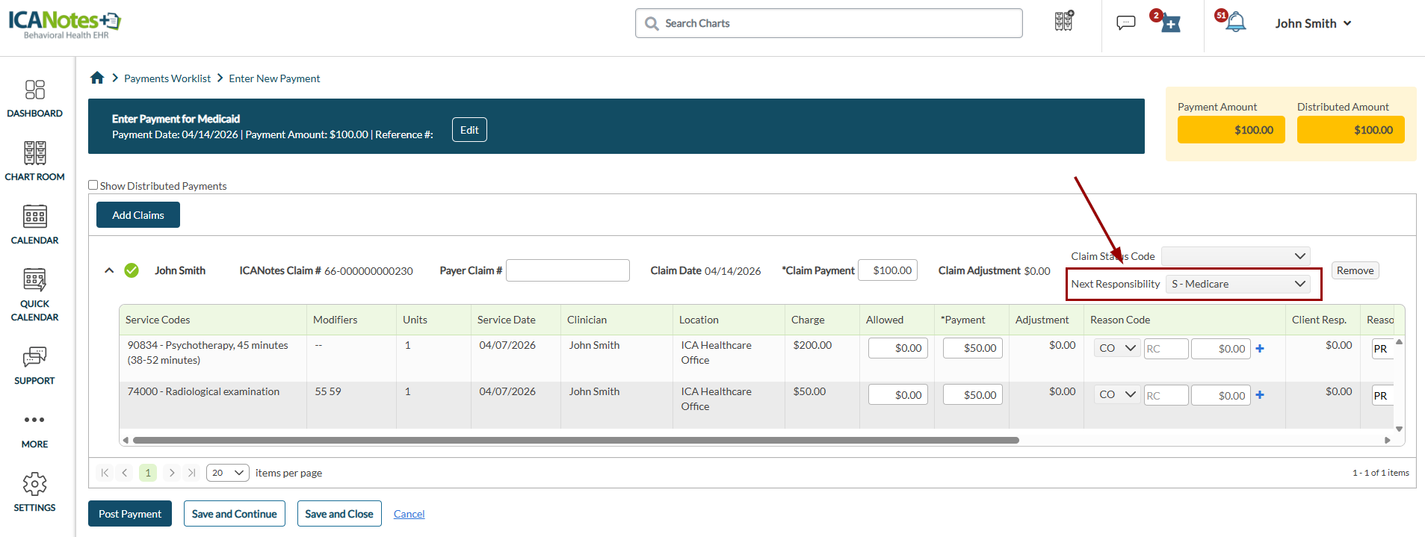Change the items per page dropdown
The image size is (1425, 537).
click(227, 473)
